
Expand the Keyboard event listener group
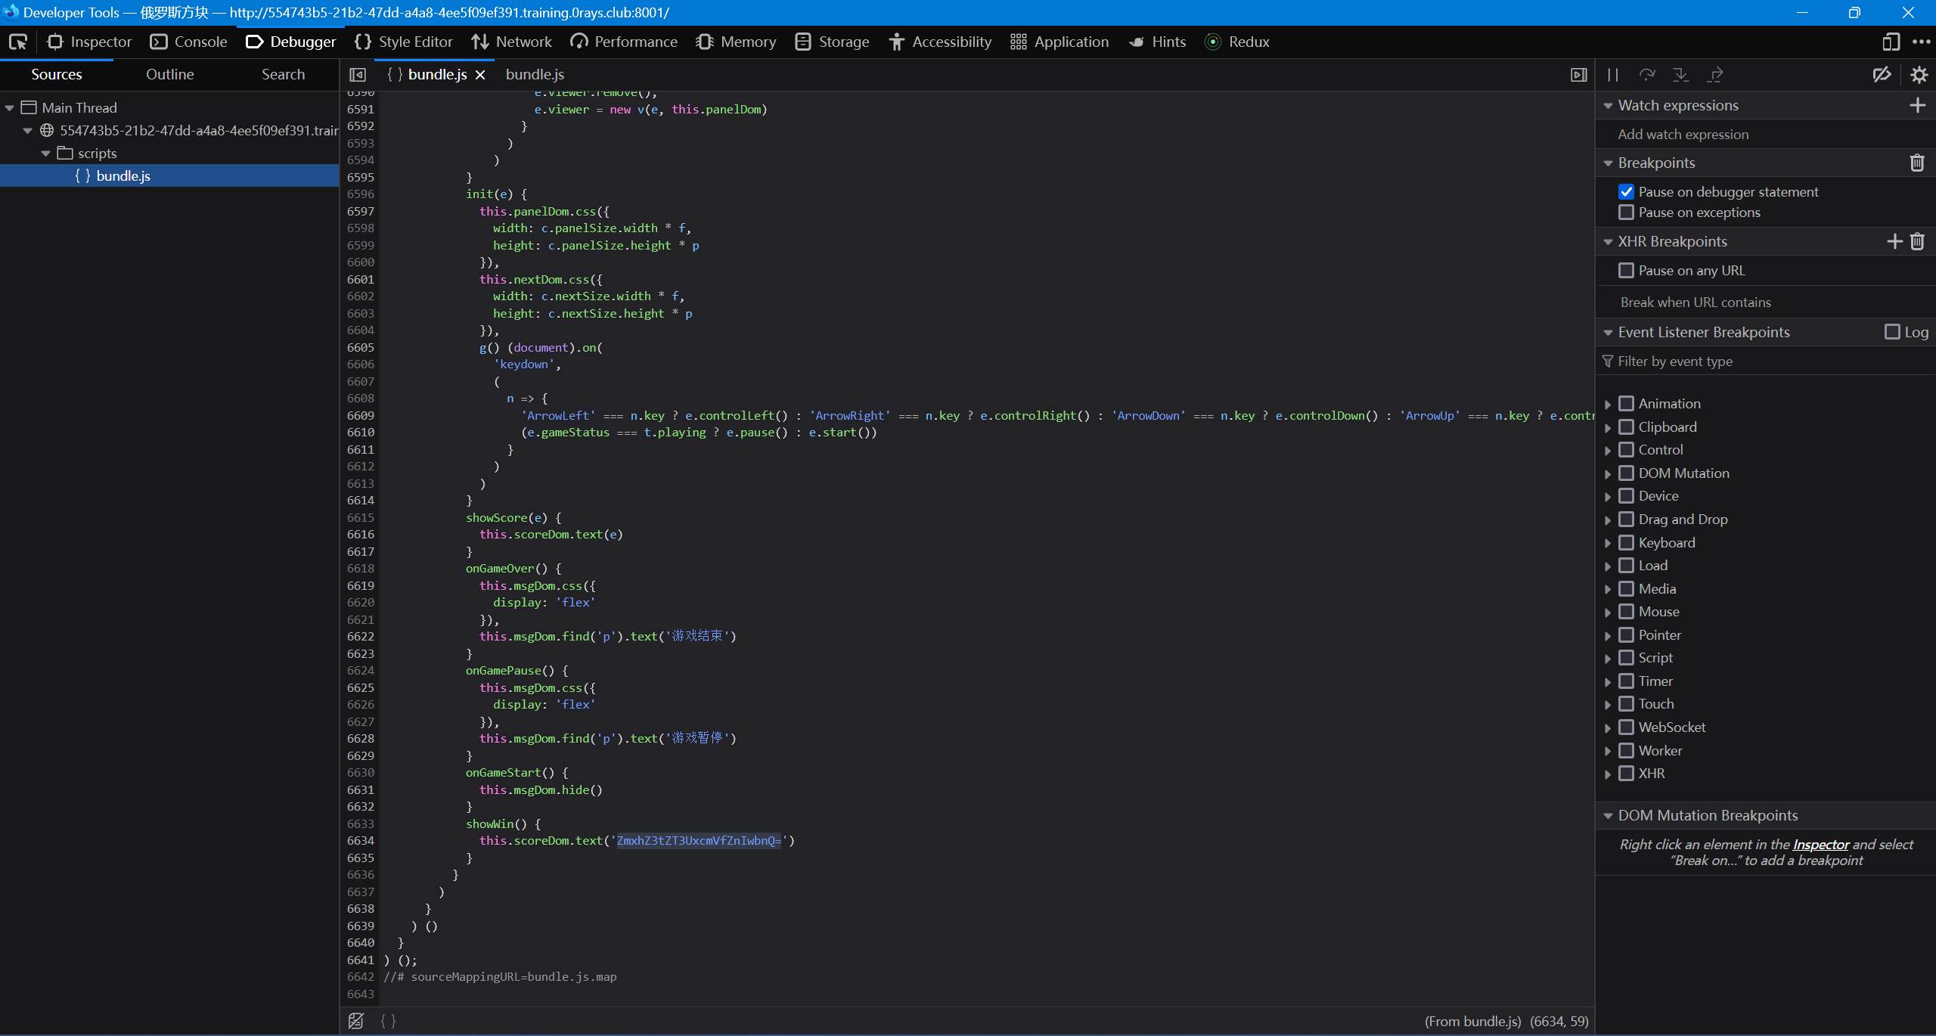pos(1608,543)
